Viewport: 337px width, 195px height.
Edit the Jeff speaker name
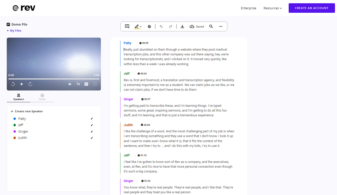tap(92, 125)
